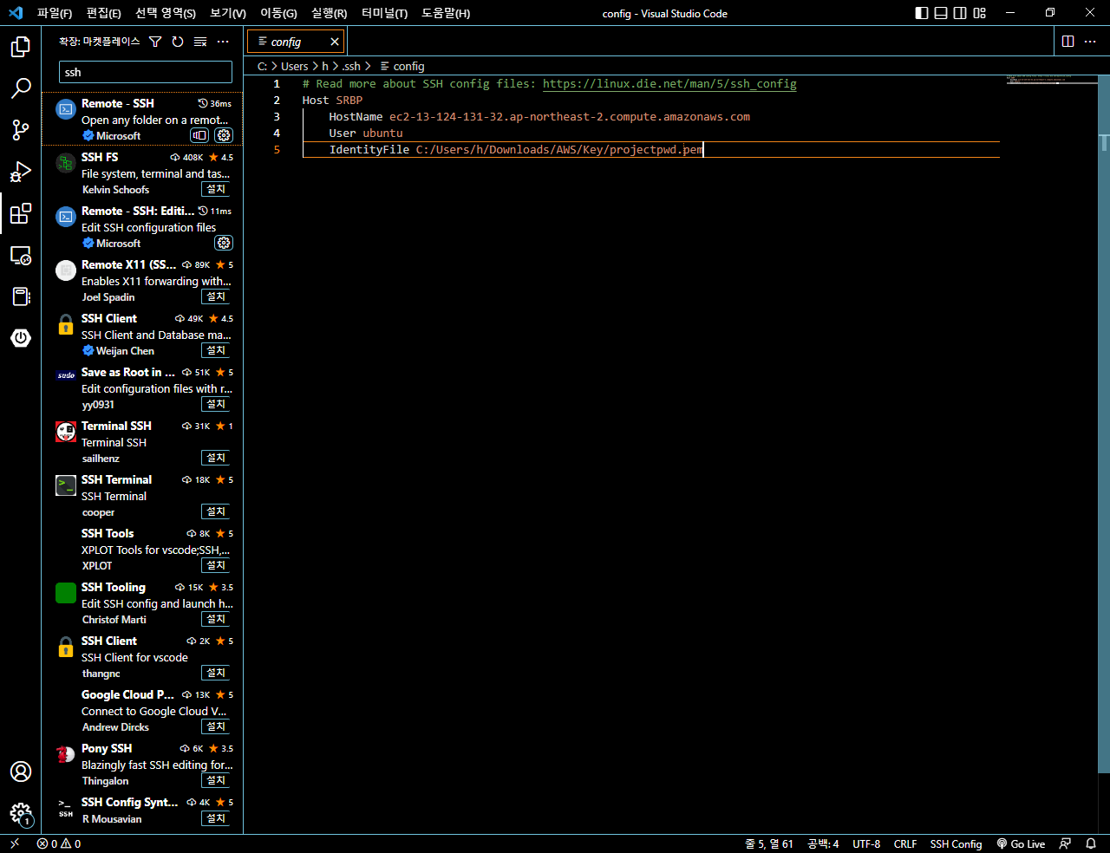Open remote window from status bar corner

[x=14, y=843]
